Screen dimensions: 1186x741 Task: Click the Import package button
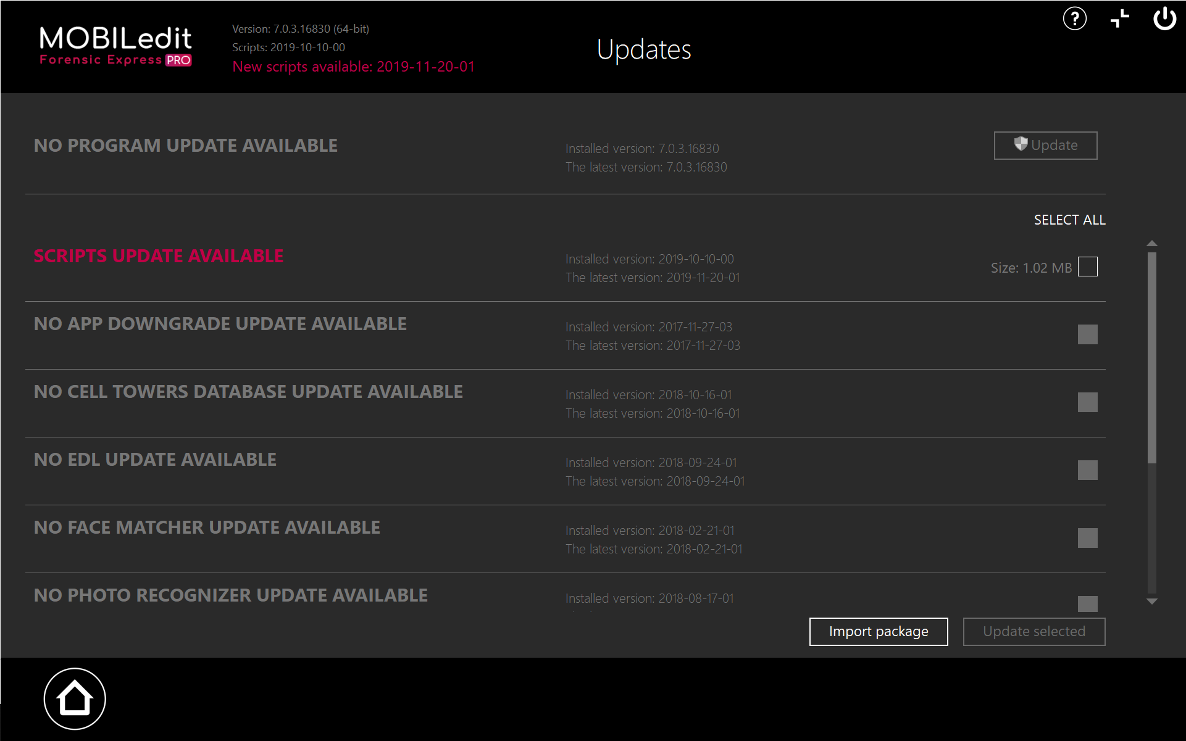(878, 632)
